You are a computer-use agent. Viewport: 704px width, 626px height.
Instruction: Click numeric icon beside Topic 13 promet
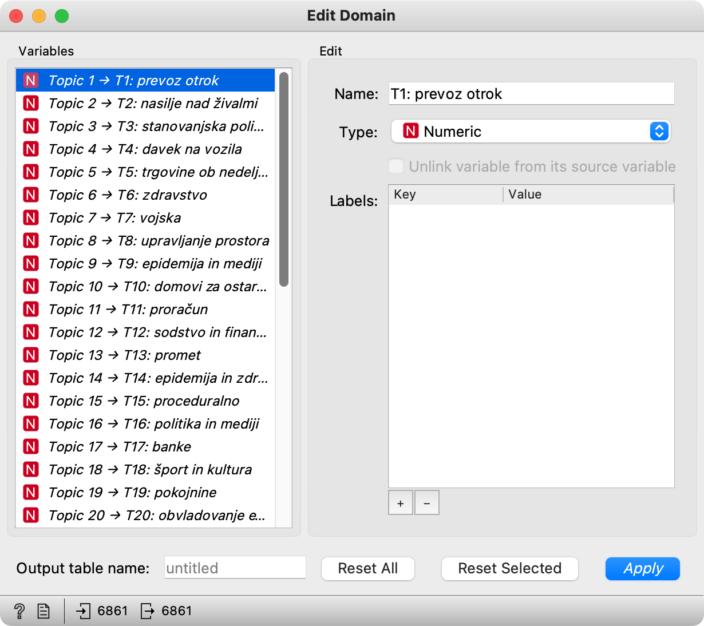(x=31, y=355)
